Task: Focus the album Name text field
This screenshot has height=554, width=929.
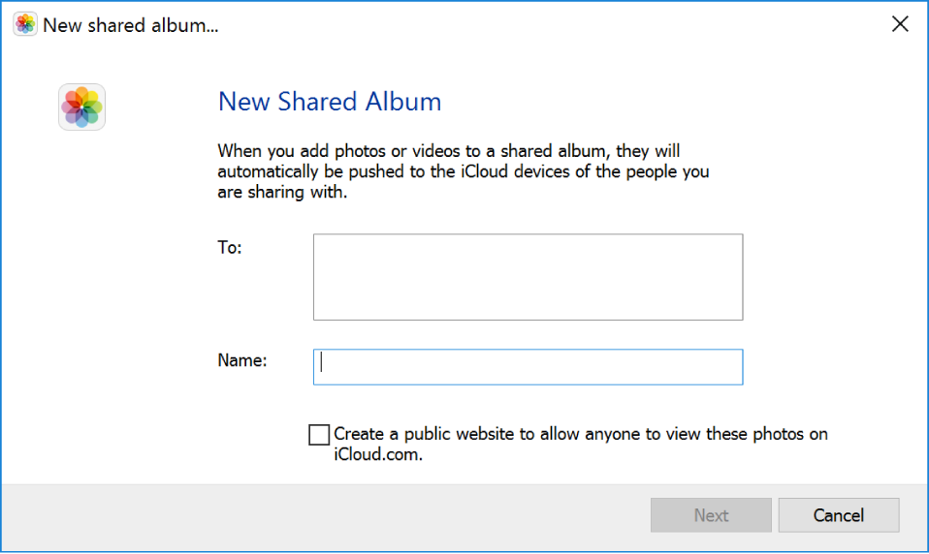Action: (528, 367)
